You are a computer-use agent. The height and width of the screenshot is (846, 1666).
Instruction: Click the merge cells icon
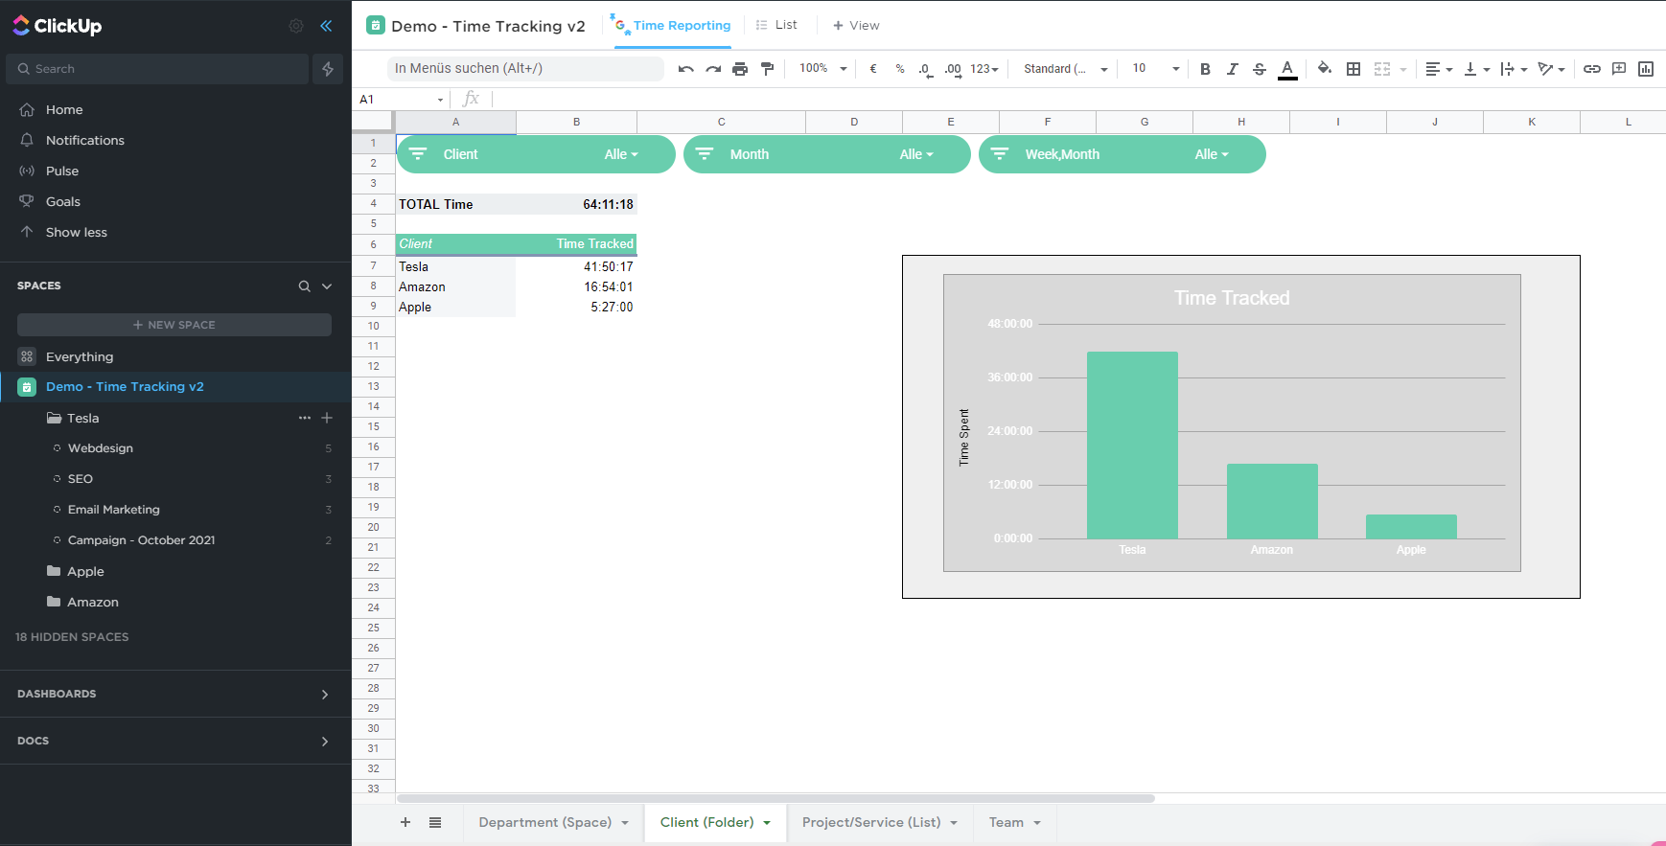click(1382, 69)
